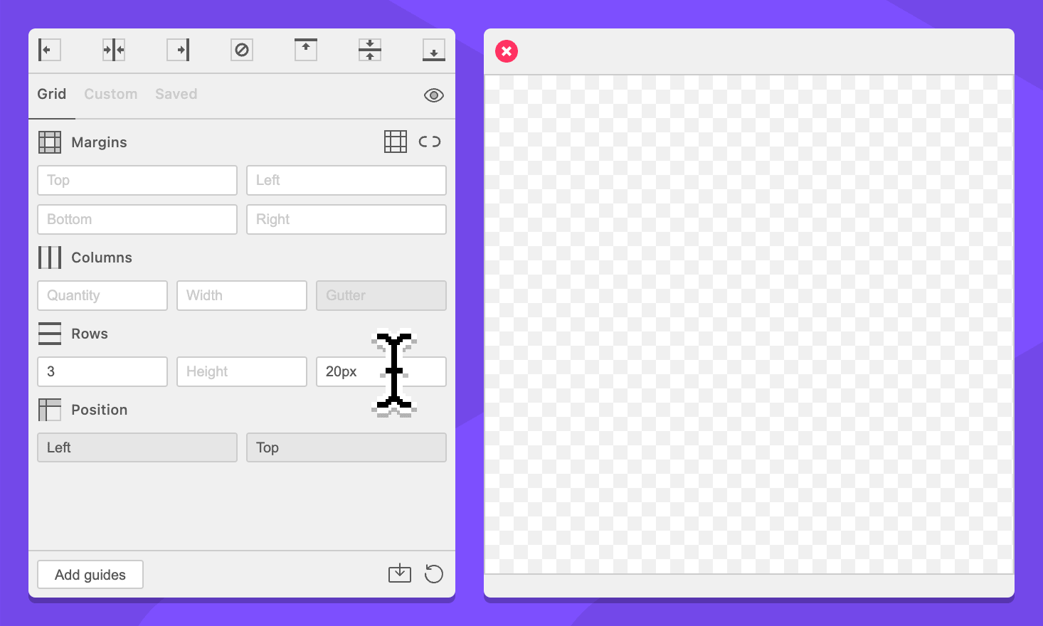This screenshot has width=1043, height=626.
Task: Open the Top position dropdown
Action: 346,447
